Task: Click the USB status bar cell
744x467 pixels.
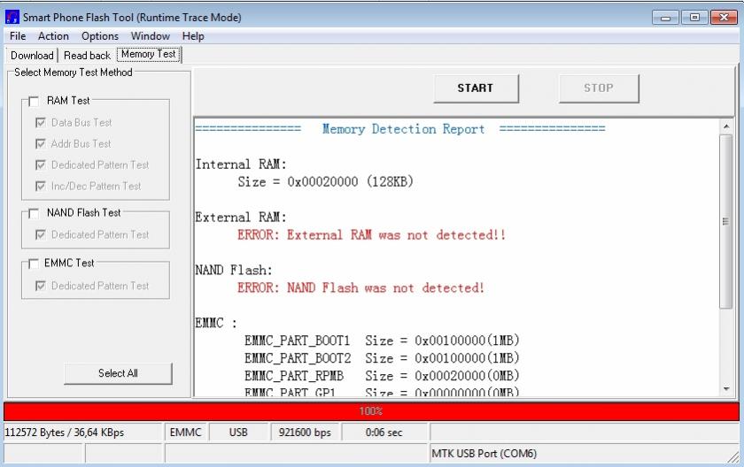Action: 238,433
